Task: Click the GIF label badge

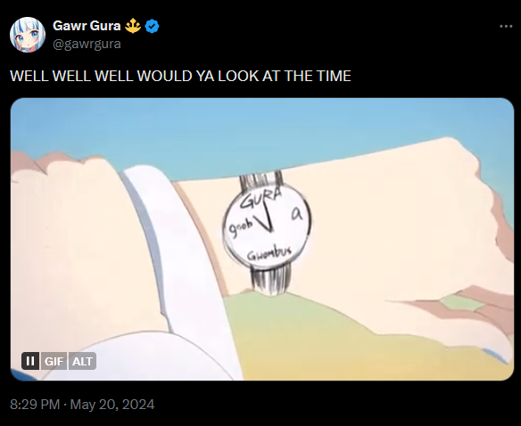Action: 54,361
